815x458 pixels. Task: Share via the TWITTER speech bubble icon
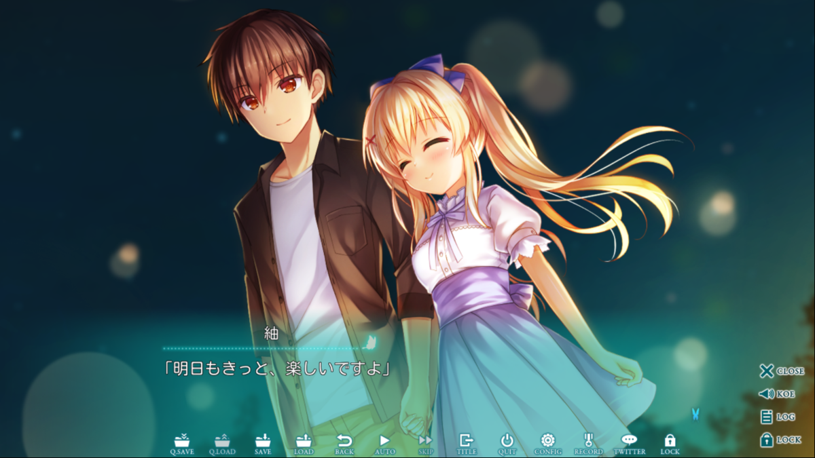[x=630, y=444]
